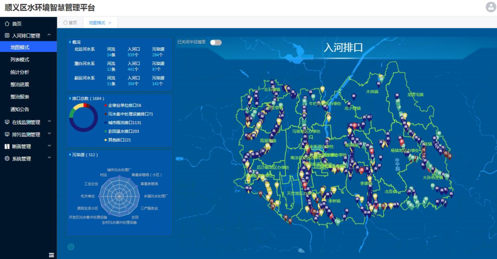
Task: Expand the 排污监测管理 submenu arrow
Action: tap(49, 134)
